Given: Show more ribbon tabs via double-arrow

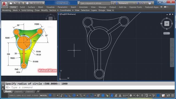Looking at the screenshot, I should click(x=161, y=7).
